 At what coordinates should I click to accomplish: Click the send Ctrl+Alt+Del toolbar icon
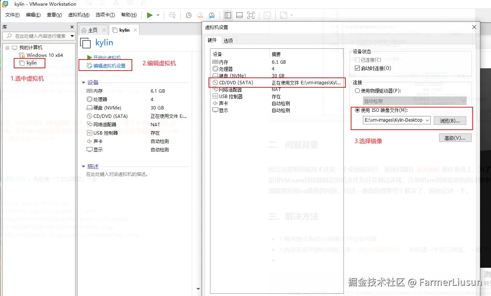pos(172,15)
